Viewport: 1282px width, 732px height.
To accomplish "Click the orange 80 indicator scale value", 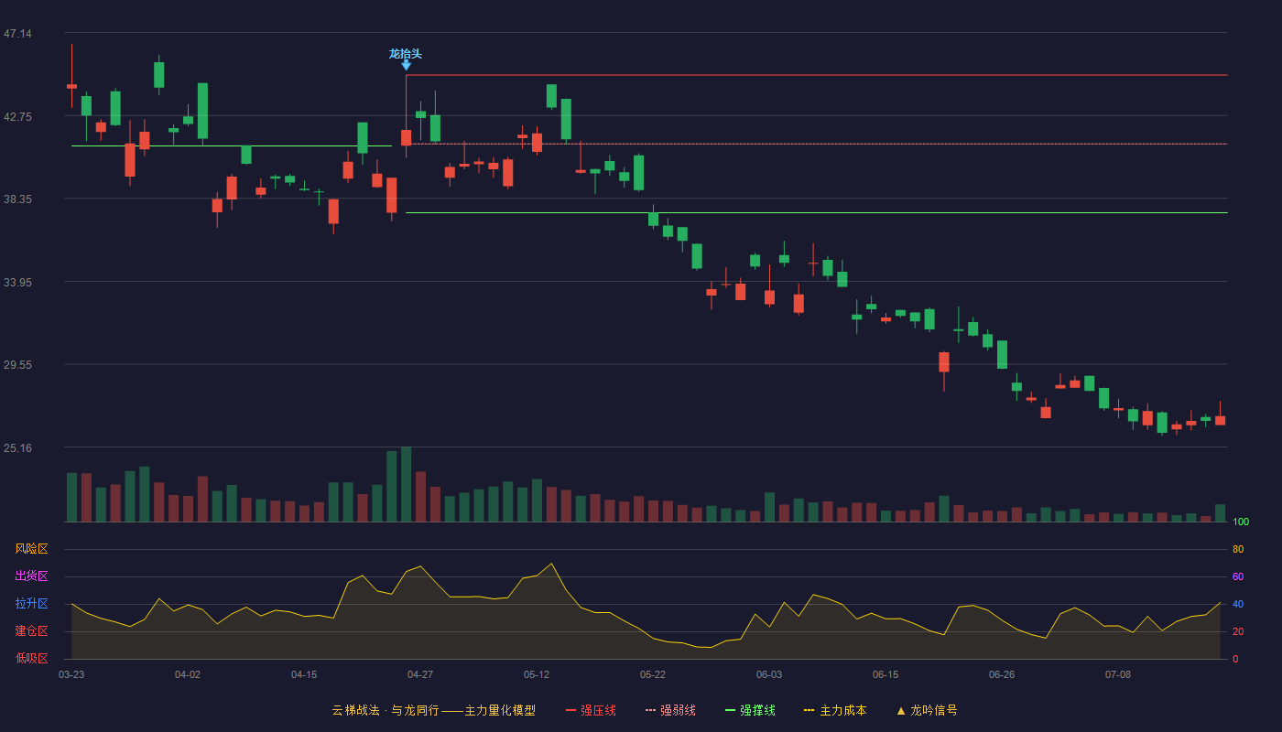I will coord(1238,549).
